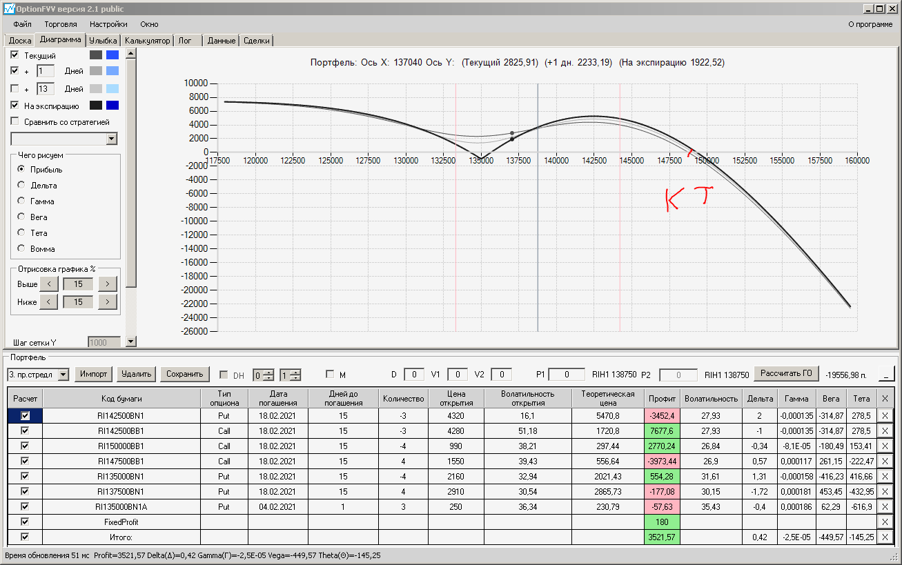Toggle the На экспирацию checkbox
This screenshot has width=902, height=565.
15,106
